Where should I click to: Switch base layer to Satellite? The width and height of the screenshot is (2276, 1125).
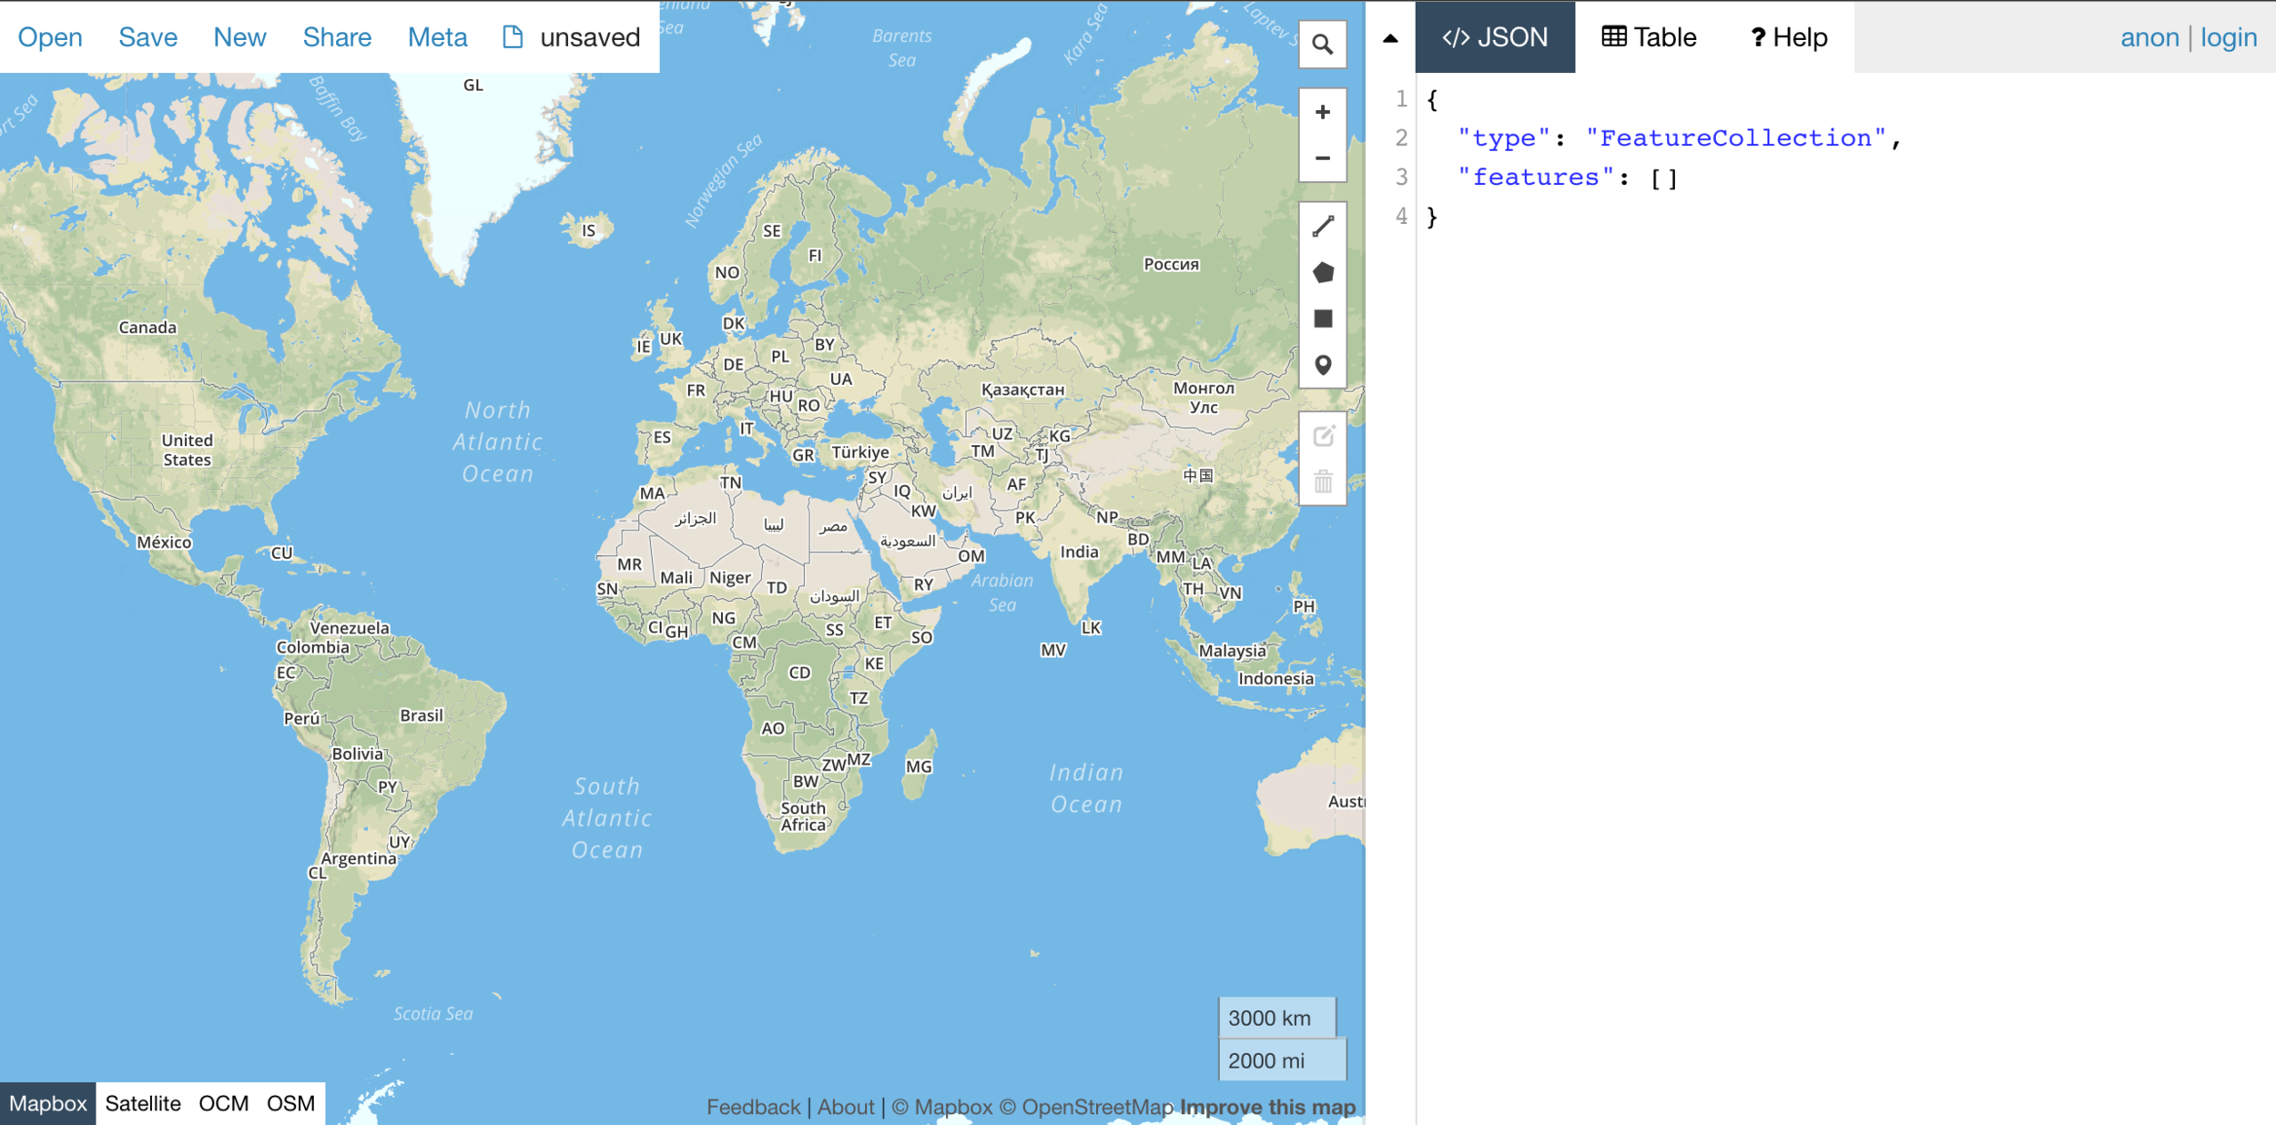[x=143, y=1103]
